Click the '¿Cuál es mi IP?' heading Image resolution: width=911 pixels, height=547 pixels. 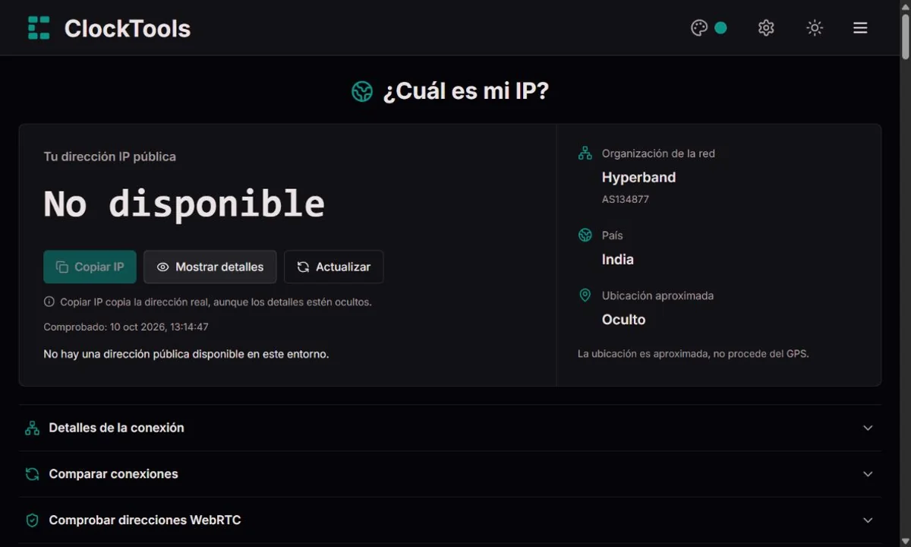(465, 91)
